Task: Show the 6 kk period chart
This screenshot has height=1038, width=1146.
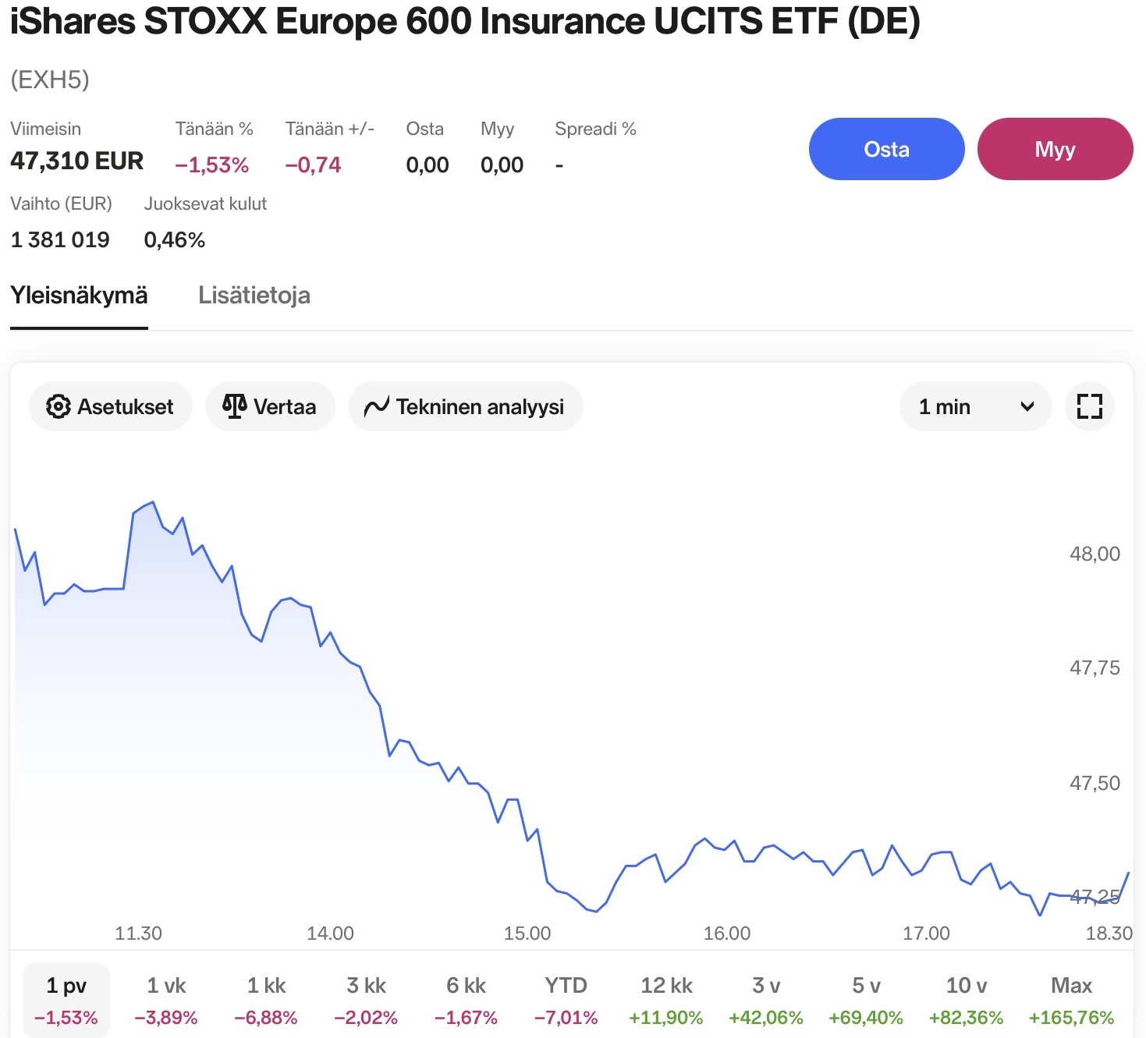Action: pyautogui.click(x=466, y=1001)
